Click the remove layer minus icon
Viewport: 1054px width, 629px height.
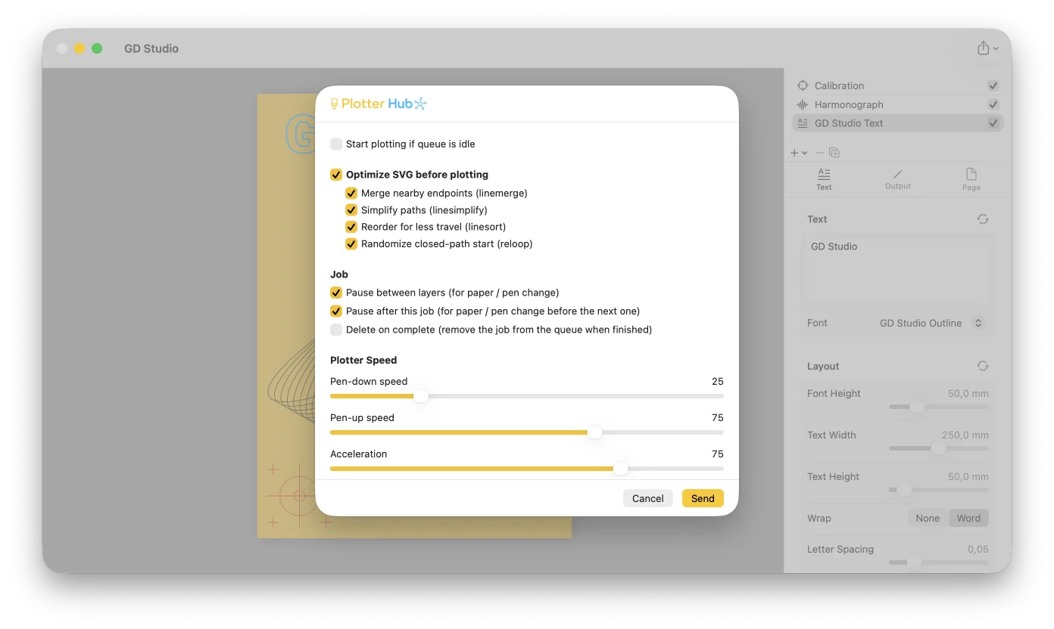(819, 153)
